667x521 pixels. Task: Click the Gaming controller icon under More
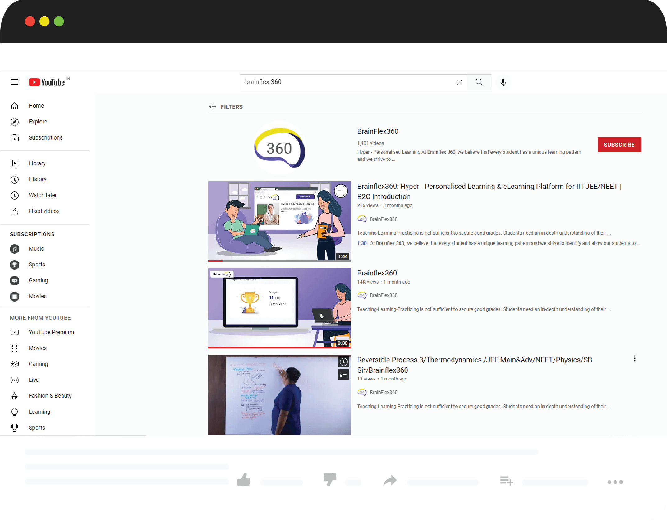click(14, 364)
